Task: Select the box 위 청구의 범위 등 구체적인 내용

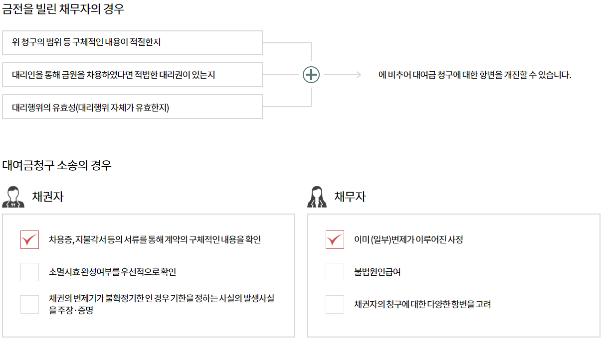Action: [132, 43]
